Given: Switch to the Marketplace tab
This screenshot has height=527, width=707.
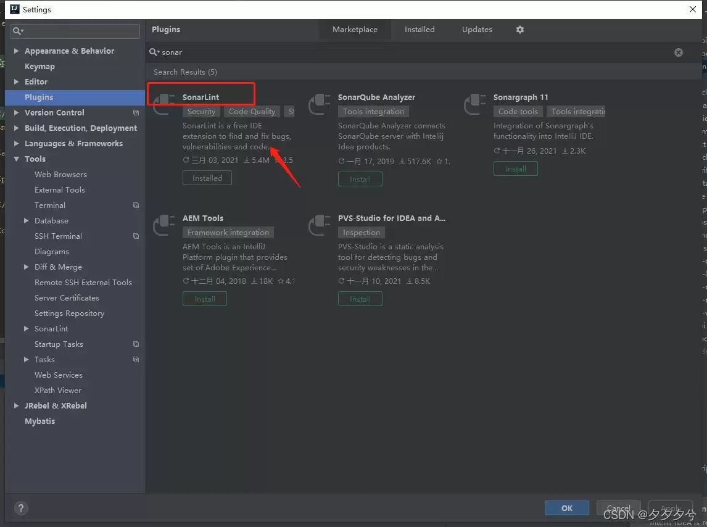Looking at the screenshot, I should pyautogui.click(x=355, y=30).
